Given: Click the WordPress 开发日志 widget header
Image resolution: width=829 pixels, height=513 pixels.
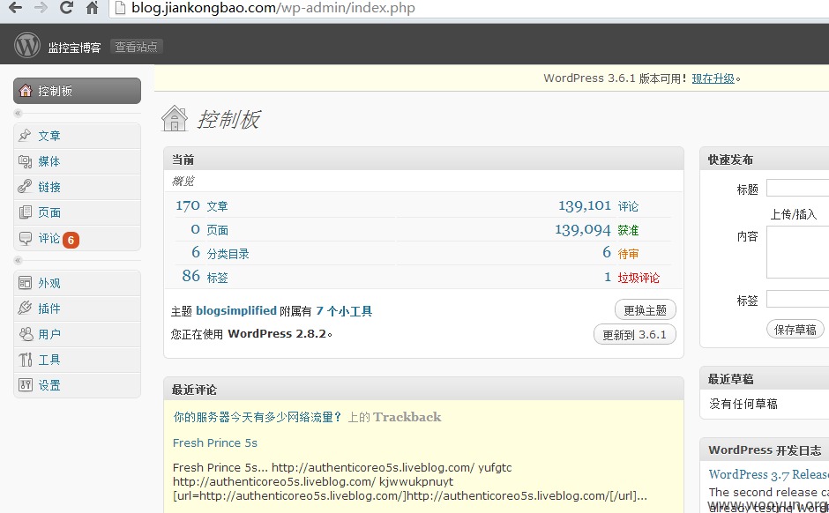Looking at the screenshot, I should 765,450.
